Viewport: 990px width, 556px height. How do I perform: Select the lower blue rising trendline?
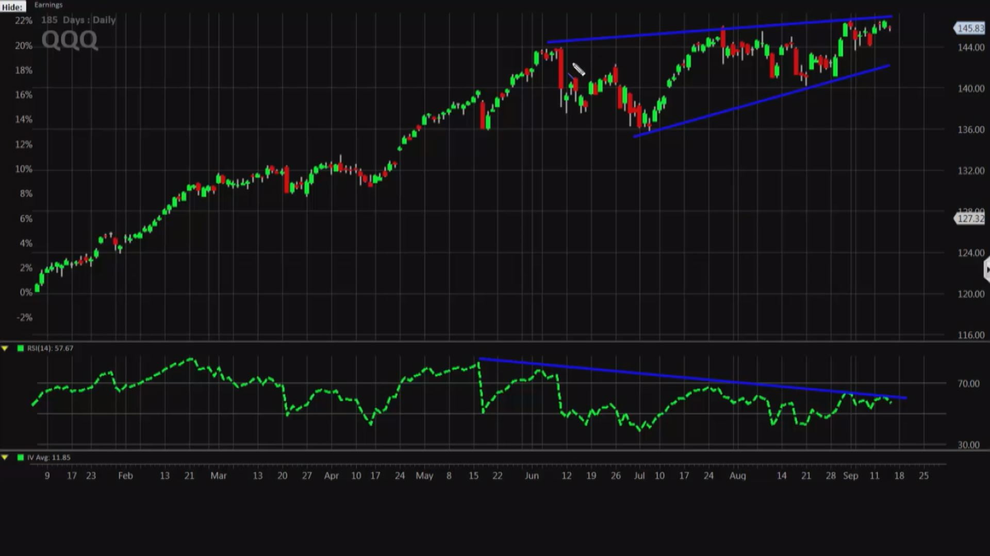coord(762,101)
